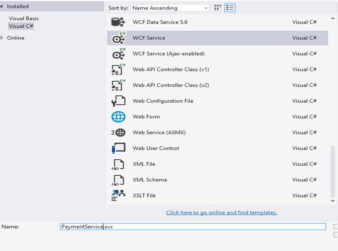Select the WCF Data Service 5.6 icon

118,22
